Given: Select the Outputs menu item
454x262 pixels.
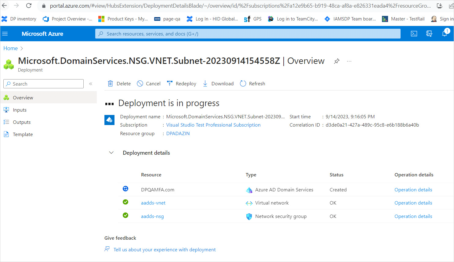Looking at the screenshot, I should pyautogui.click(x=22, y=122).
